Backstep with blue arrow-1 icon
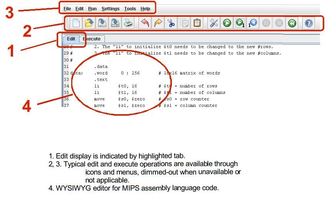This screenshot has height=210, width=325. [253, 23]
